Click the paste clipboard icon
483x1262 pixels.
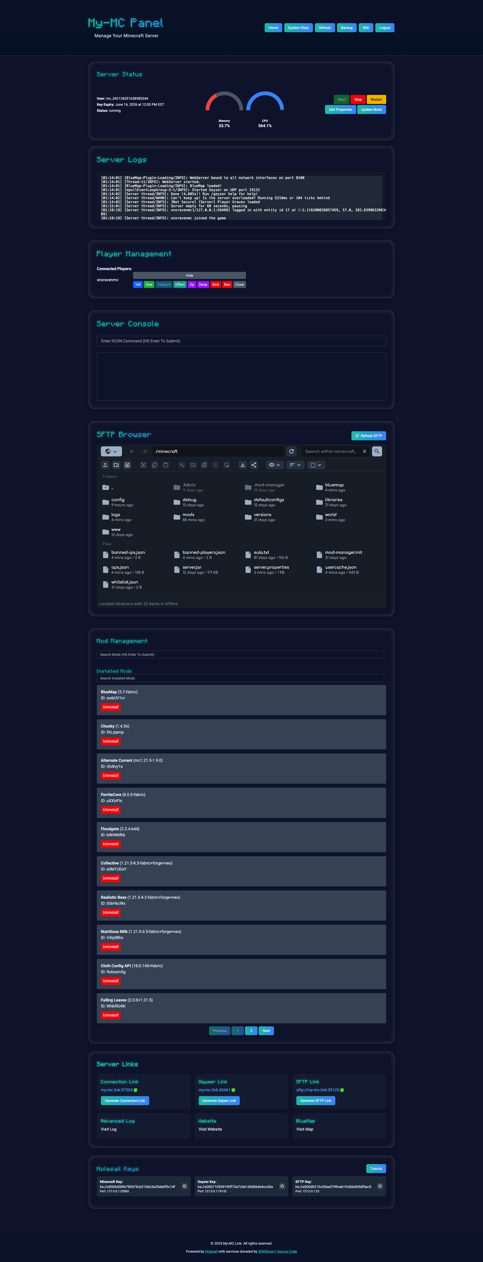[166, 465]
